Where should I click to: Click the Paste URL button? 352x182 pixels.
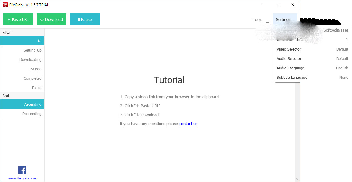[x=18, y=19]
